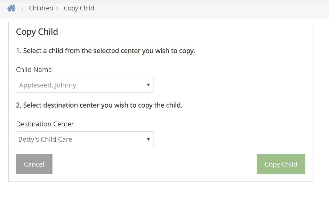Screen dimensions: 329x216
Task: Expand the Destination Center dropdown
Action: coord(85,139)
